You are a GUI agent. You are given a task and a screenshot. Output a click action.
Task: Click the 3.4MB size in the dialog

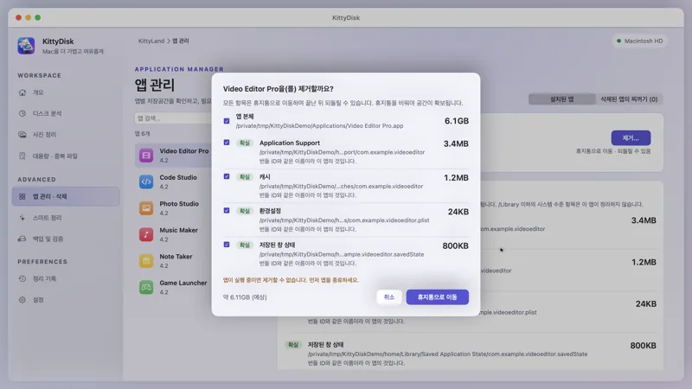pos(456,143)
